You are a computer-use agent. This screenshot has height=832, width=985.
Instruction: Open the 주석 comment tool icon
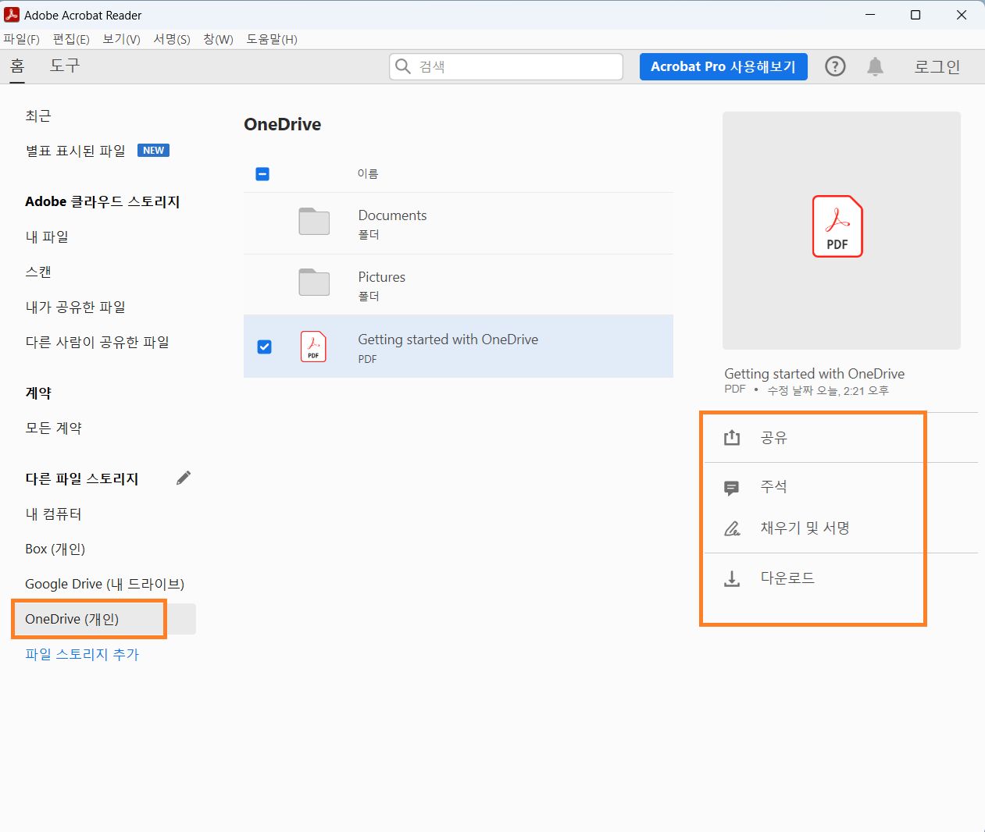[732, 486]
